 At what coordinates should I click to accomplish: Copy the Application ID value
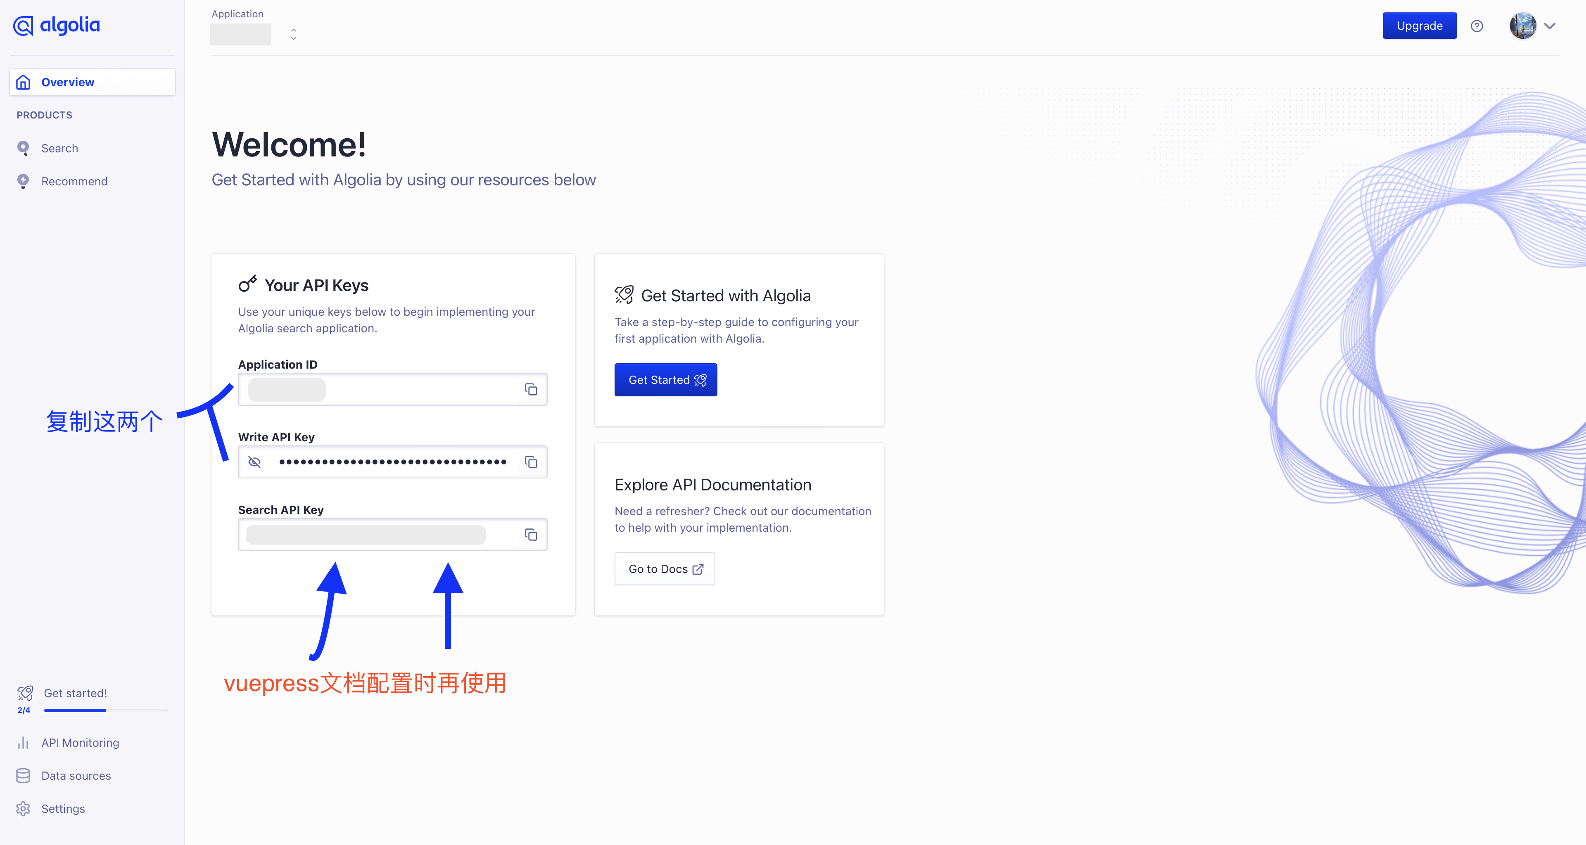tap(531, 389)
